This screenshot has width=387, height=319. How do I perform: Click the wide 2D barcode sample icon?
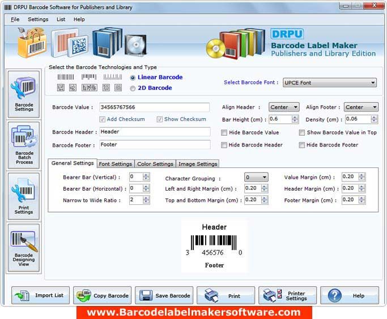90,88
